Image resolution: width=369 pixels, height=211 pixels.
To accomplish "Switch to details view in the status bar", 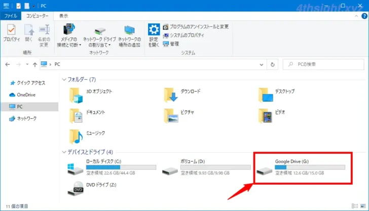I will pyautogui.click(x=356, y=206).
